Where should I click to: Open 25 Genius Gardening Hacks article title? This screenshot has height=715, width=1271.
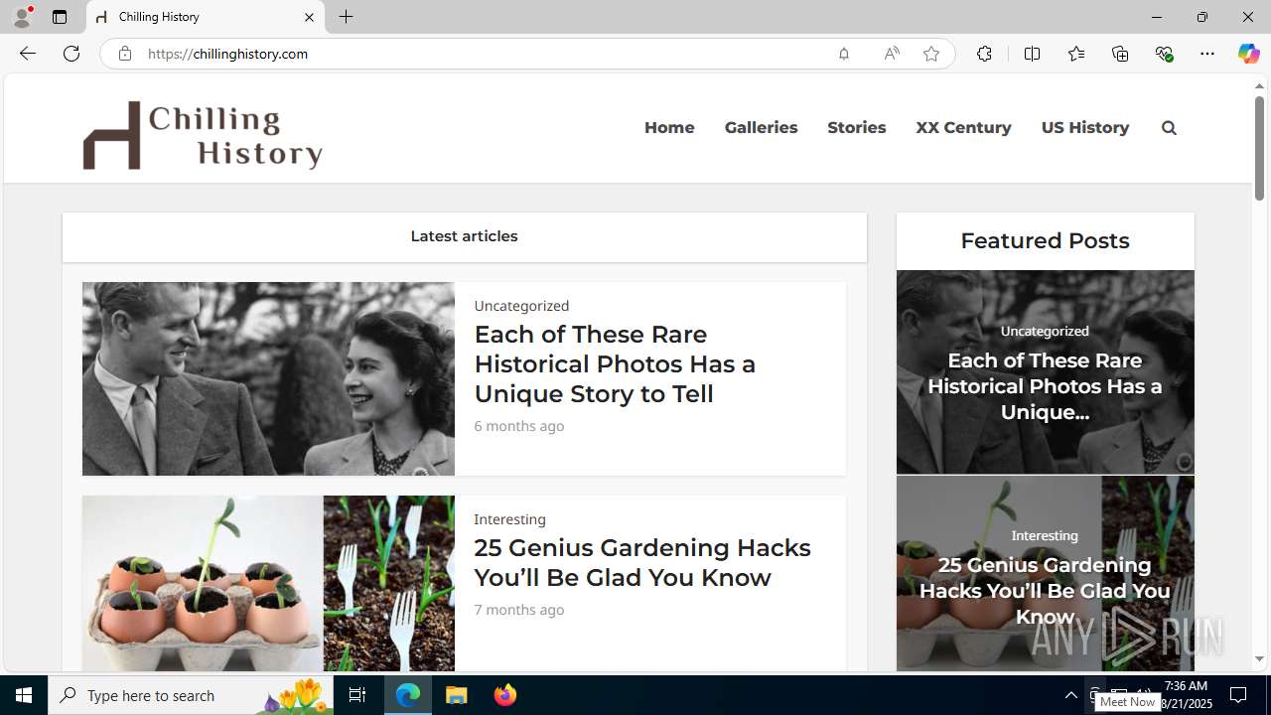642,562
